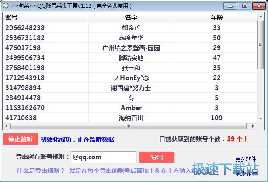Open the 更多软件 link
Image resolution: width=268 pixels, height=182 pixels.
point(246,159)
